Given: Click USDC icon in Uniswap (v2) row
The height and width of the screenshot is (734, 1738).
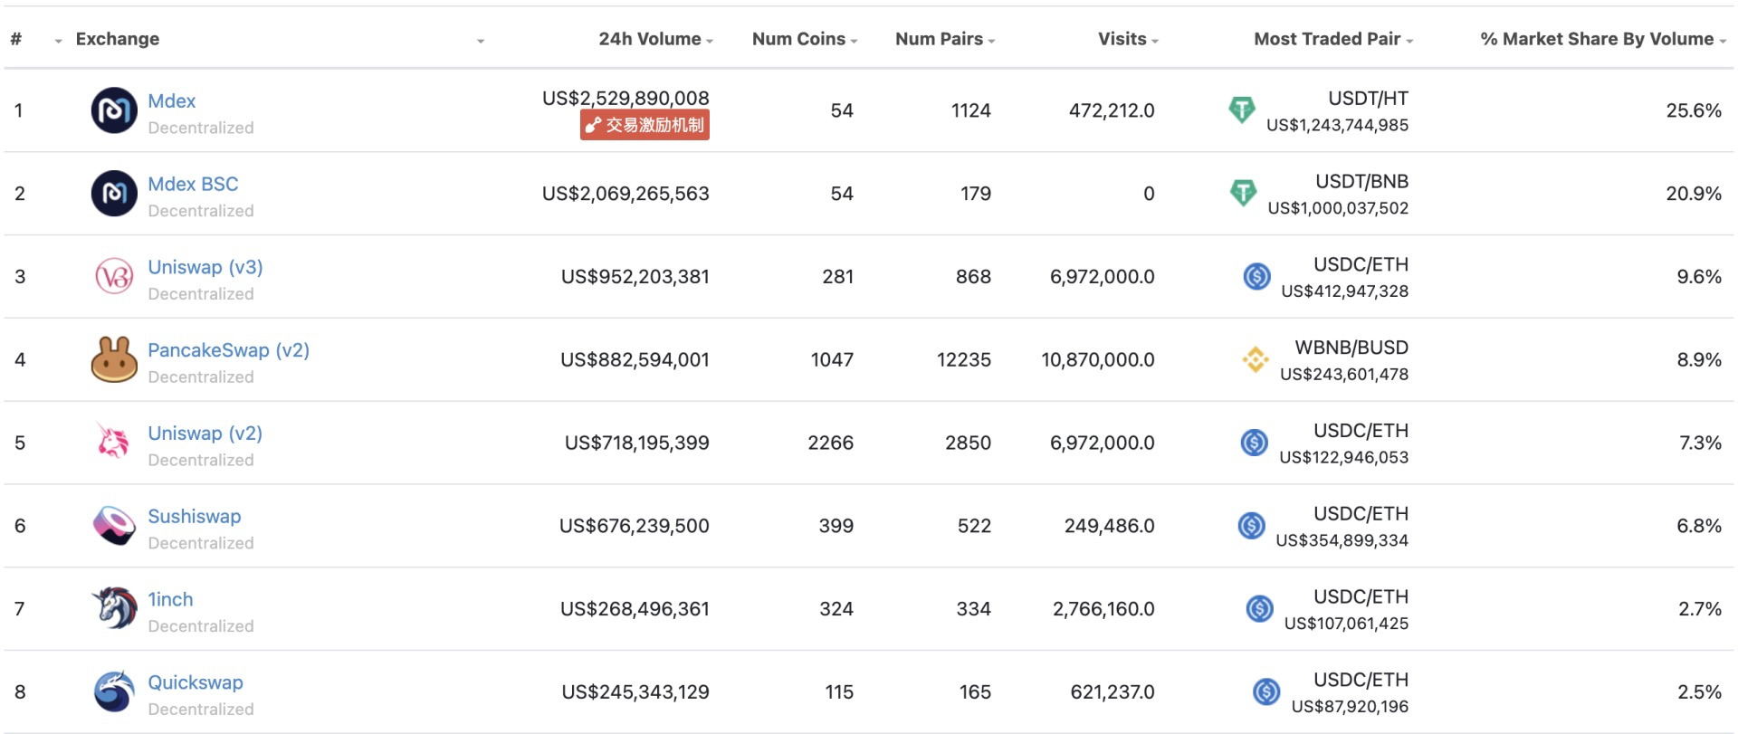Looking at the screenshot, I should [1255, 443].
